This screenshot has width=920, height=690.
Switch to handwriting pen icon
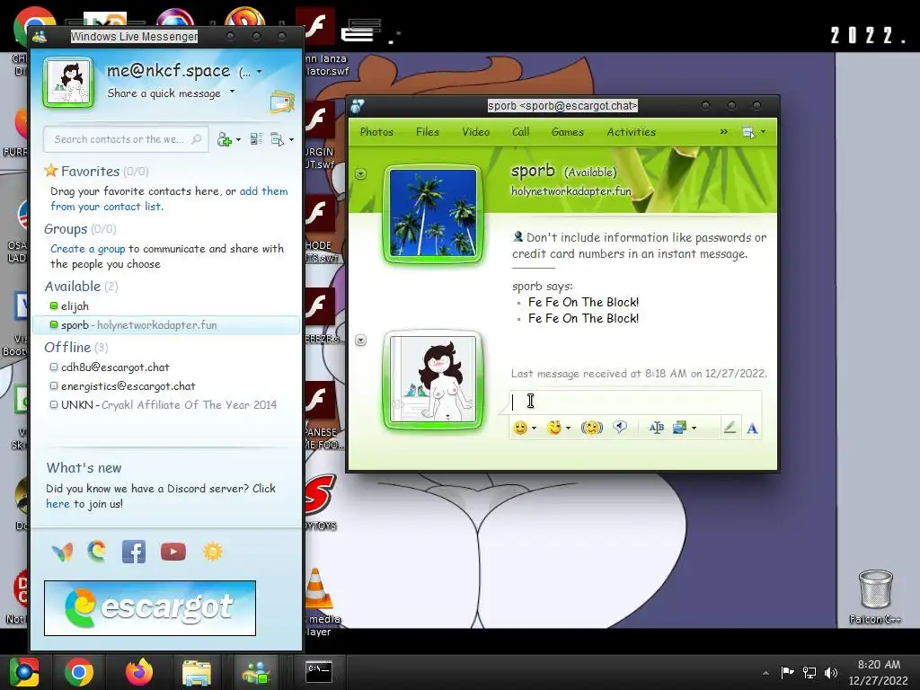(730, 428)
